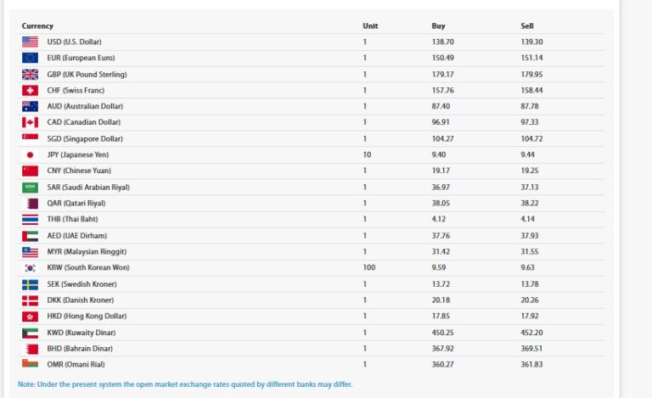The image size is (652, 398).
Task: Click the USD flag icon
Action: point(30,42)
